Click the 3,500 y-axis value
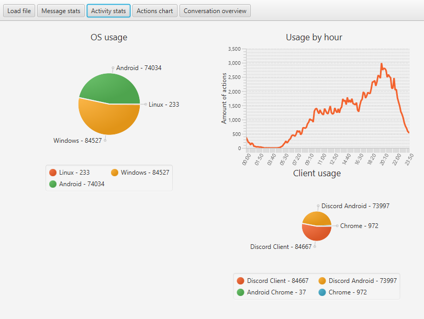Screen dimensions: 424x319 click(x=234, y=49)
